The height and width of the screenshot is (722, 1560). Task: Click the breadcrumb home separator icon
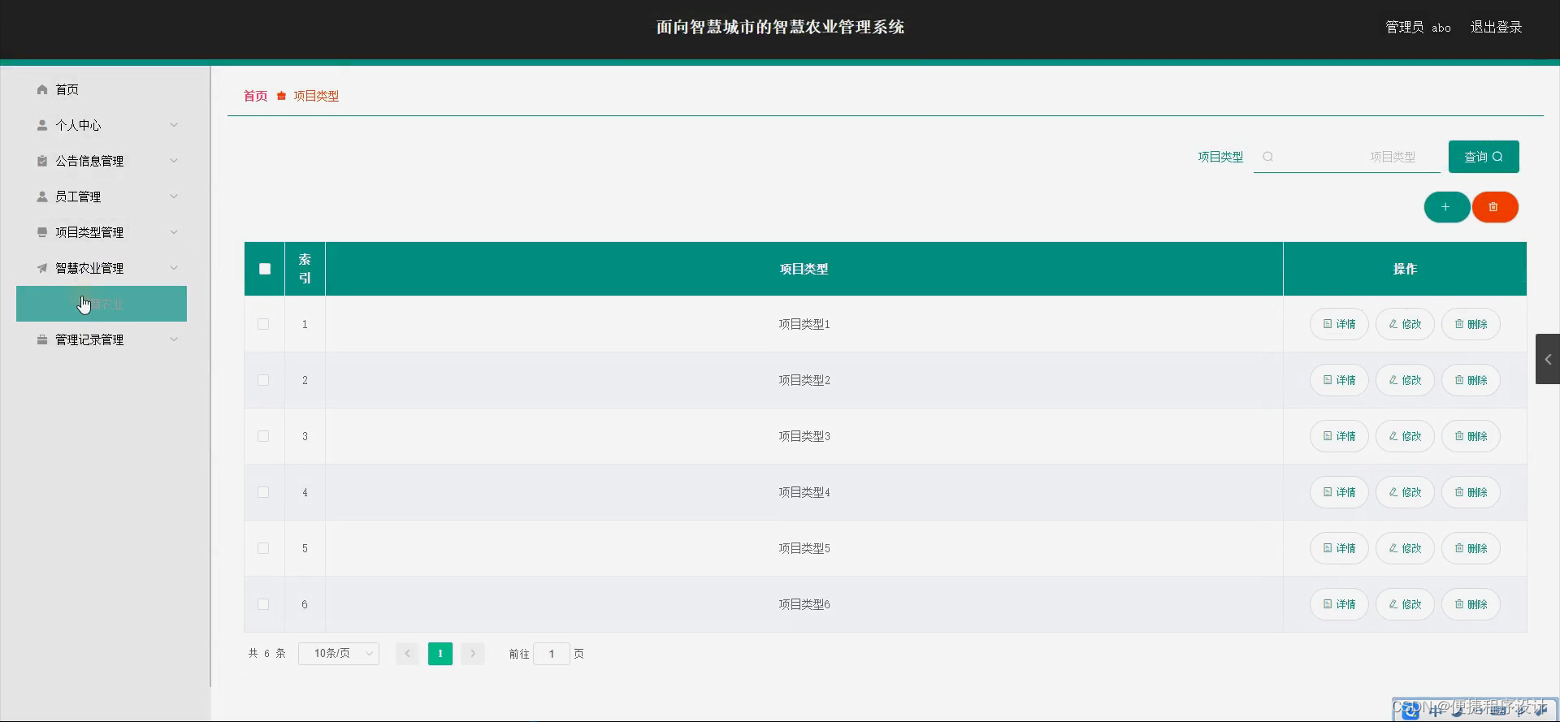281,96
